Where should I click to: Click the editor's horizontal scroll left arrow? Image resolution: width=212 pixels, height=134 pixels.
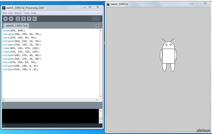[4, 100]
